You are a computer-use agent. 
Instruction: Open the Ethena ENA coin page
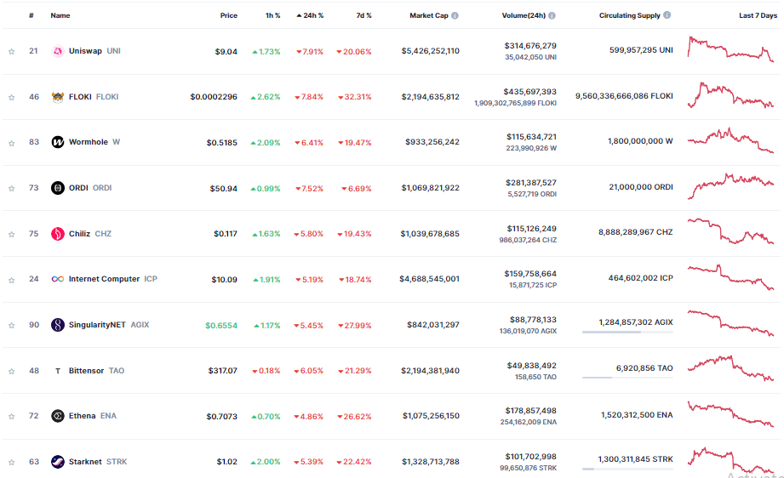click(93, 416)
